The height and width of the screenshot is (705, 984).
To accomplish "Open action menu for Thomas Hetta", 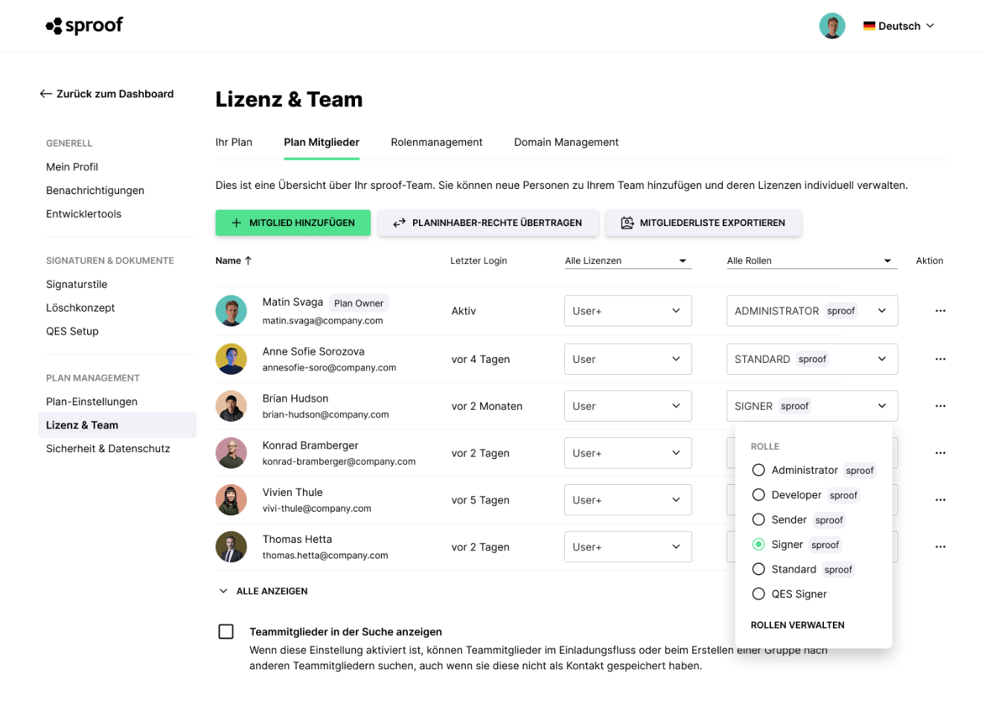I will click(940, 547).
